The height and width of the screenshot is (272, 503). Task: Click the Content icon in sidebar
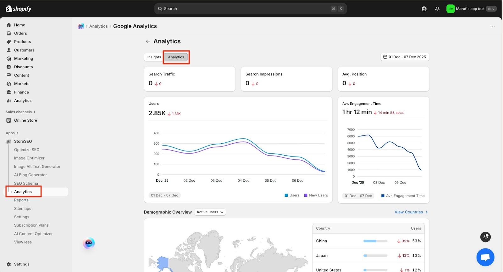(9, 75)
